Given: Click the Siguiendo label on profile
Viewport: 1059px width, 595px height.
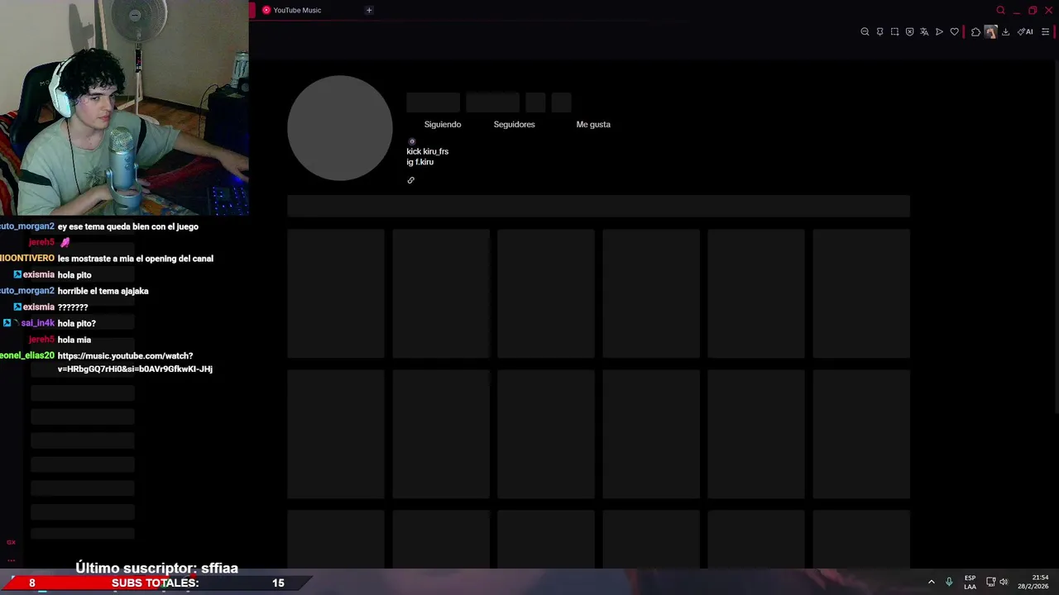Looking at the screenshot, I should click(443, 124).
